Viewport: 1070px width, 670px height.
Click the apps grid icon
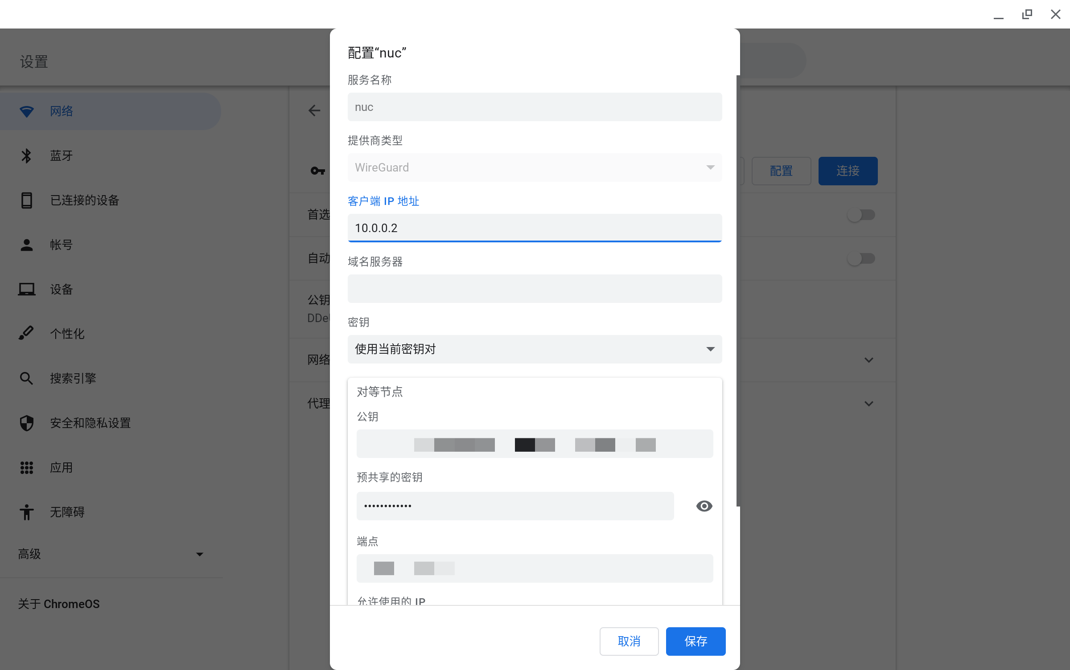point(27,467)
